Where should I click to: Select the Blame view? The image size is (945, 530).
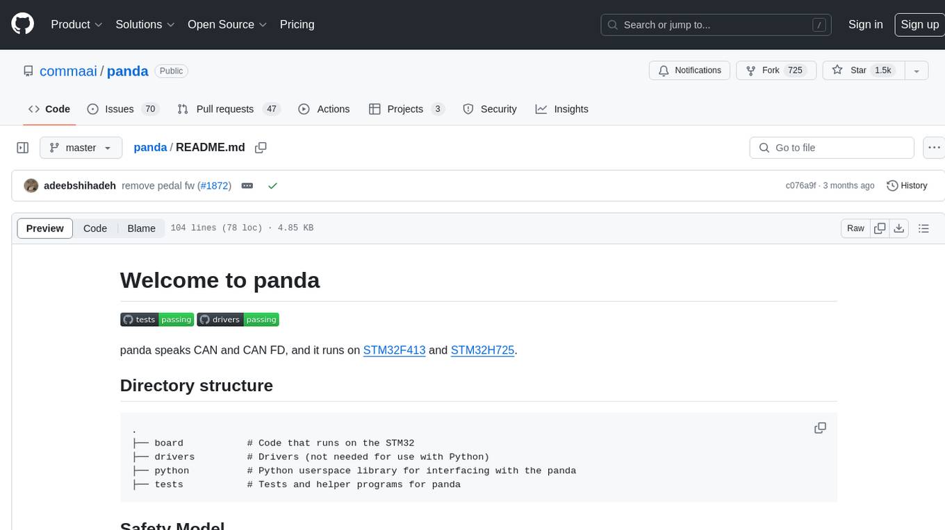click(141, 228)
